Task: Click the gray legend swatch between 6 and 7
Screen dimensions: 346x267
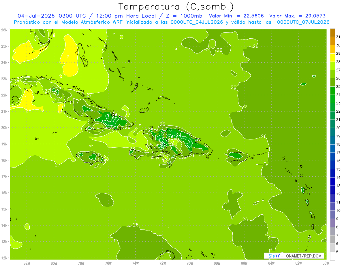Action: pyautogui.click(x=332, y=239)
